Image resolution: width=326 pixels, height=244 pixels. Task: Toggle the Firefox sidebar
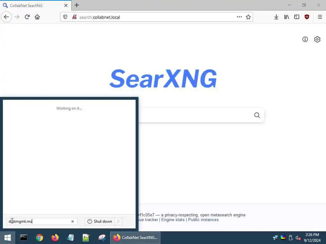pos(297,17)
